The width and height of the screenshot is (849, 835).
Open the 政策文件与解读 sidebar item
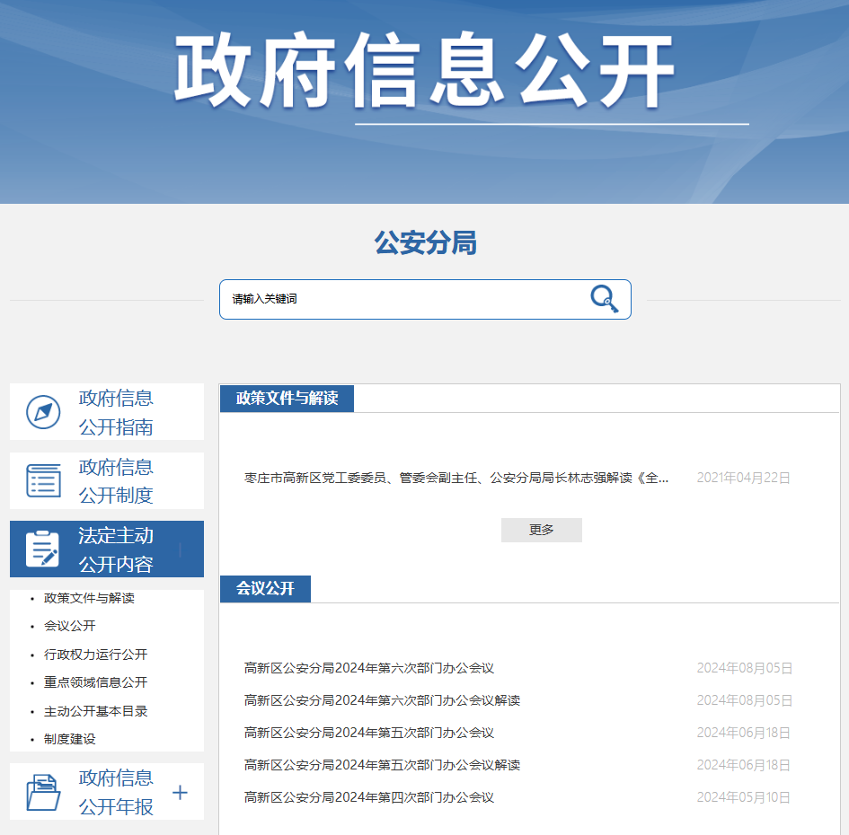[x=89, y=598]
